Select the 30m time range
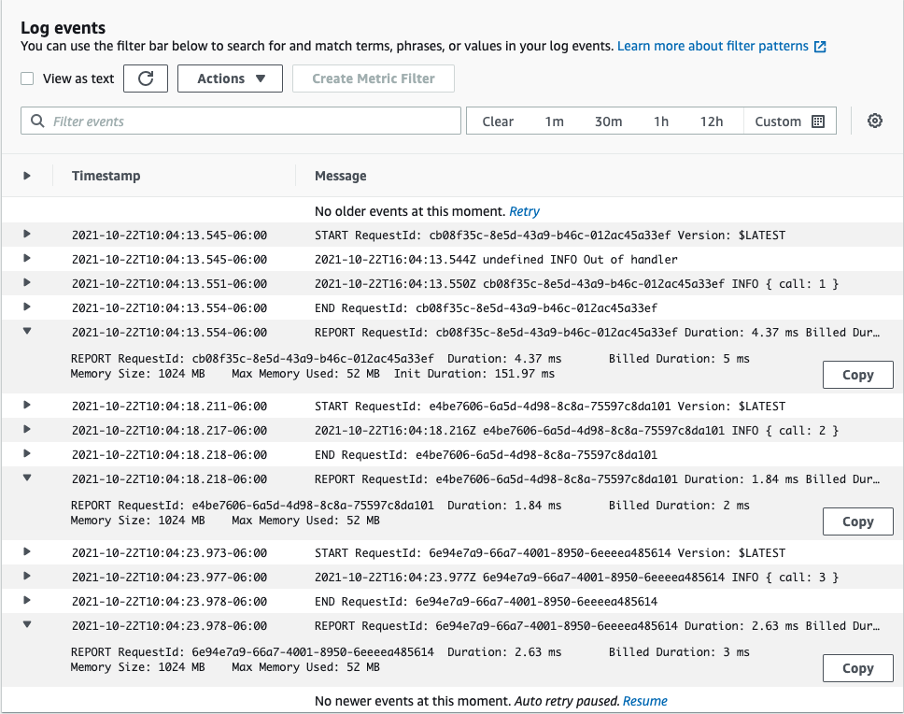The height and width of the screenshot is (714, 904). 608,121
